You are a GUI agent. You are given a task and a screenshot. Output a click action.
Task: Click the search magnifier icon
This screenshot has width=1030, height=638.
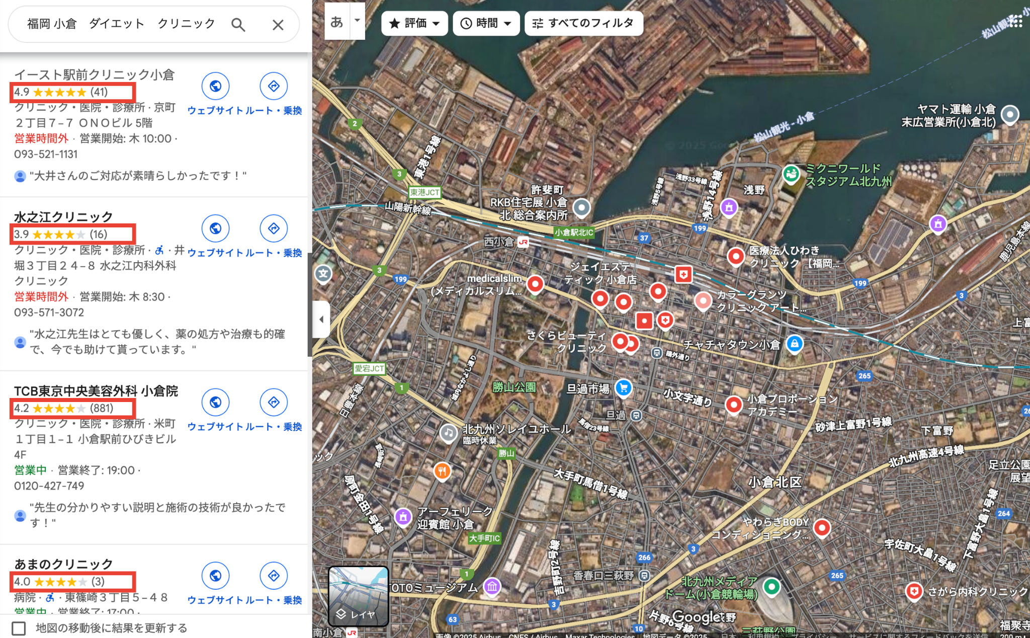pyautogui.click(x=238, y=24)
